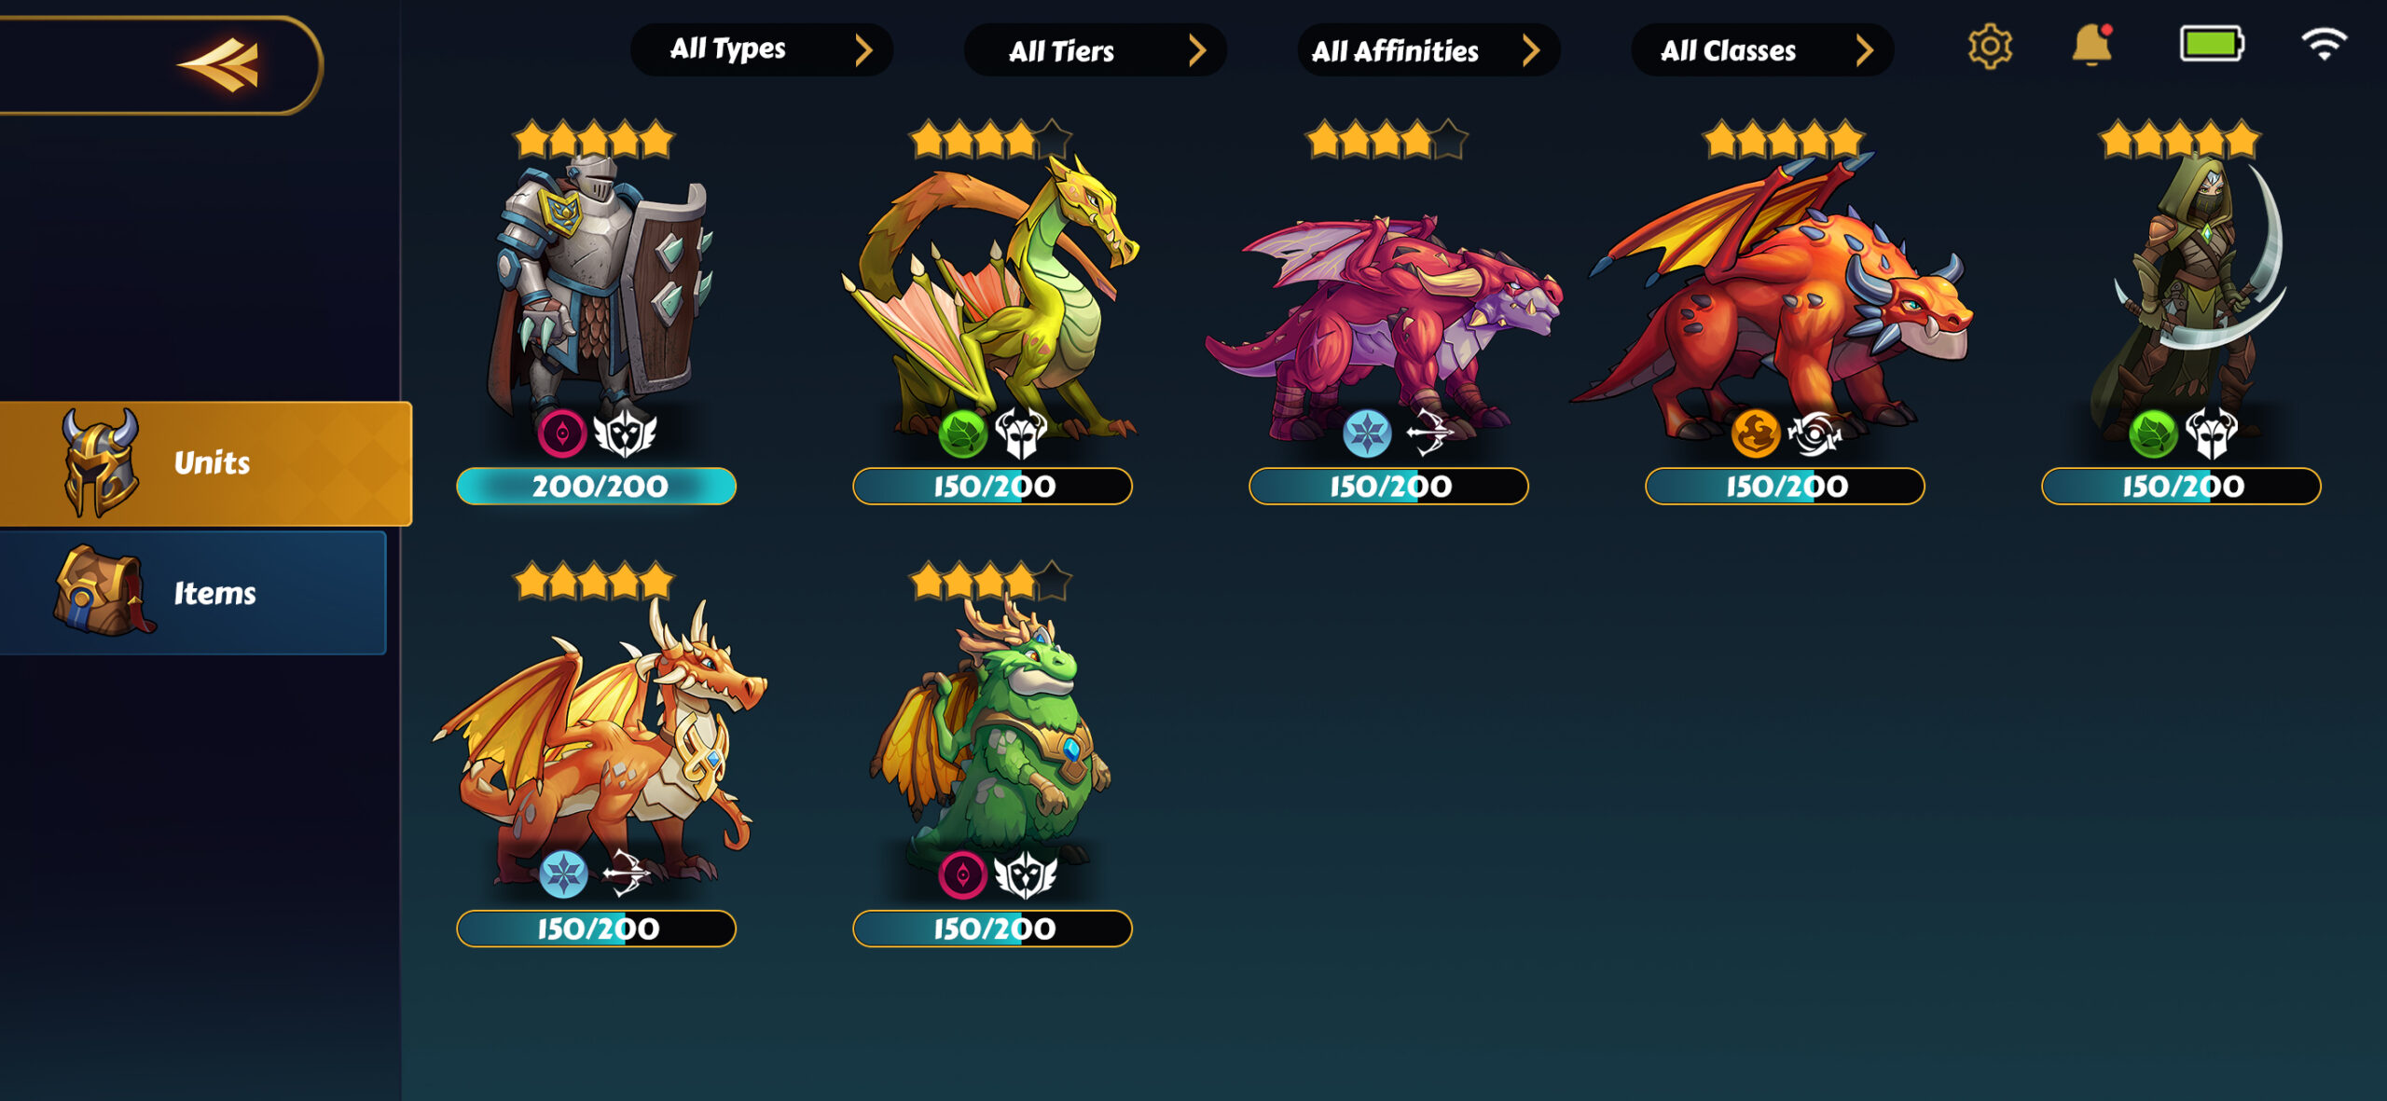The image size is (2387, 1101).
Task: Tap the winged shield class icon under green furry dragon
Action: [1025, 874]
